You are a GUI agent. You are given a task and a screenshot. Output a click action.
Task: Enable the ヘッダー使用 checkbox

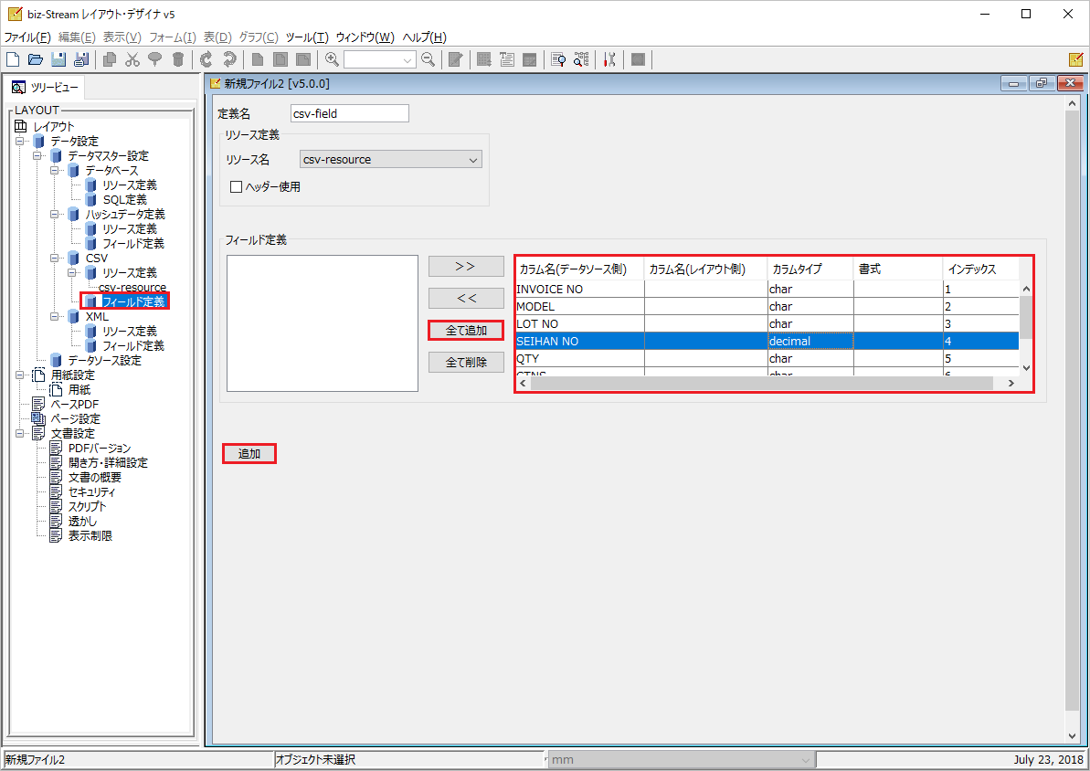[237, 187]
